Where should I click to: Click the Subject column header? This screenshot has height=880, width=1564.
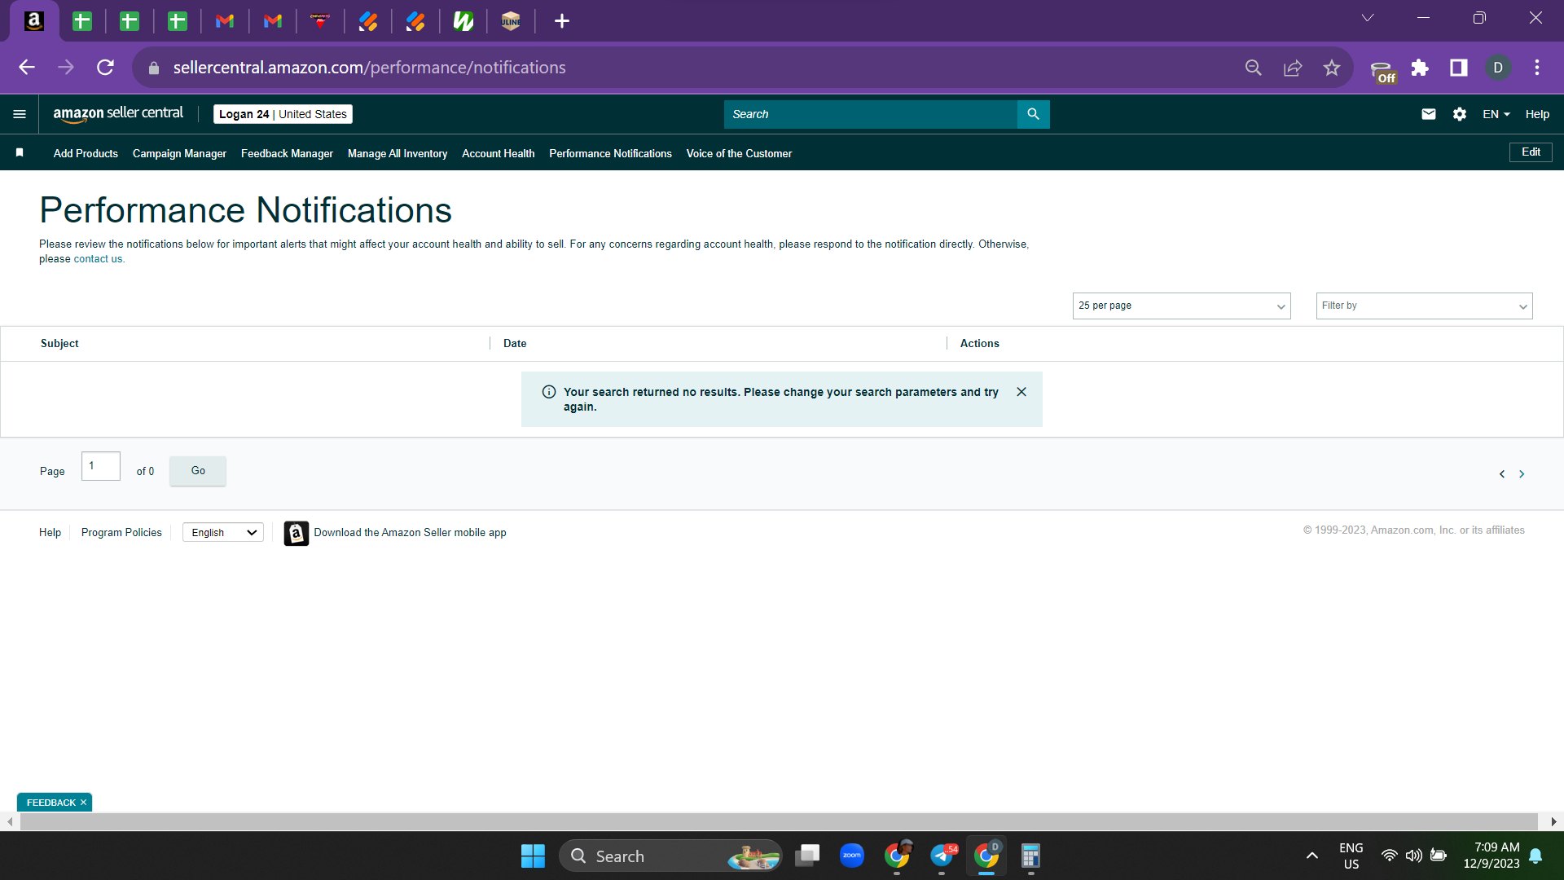[59, 344]
